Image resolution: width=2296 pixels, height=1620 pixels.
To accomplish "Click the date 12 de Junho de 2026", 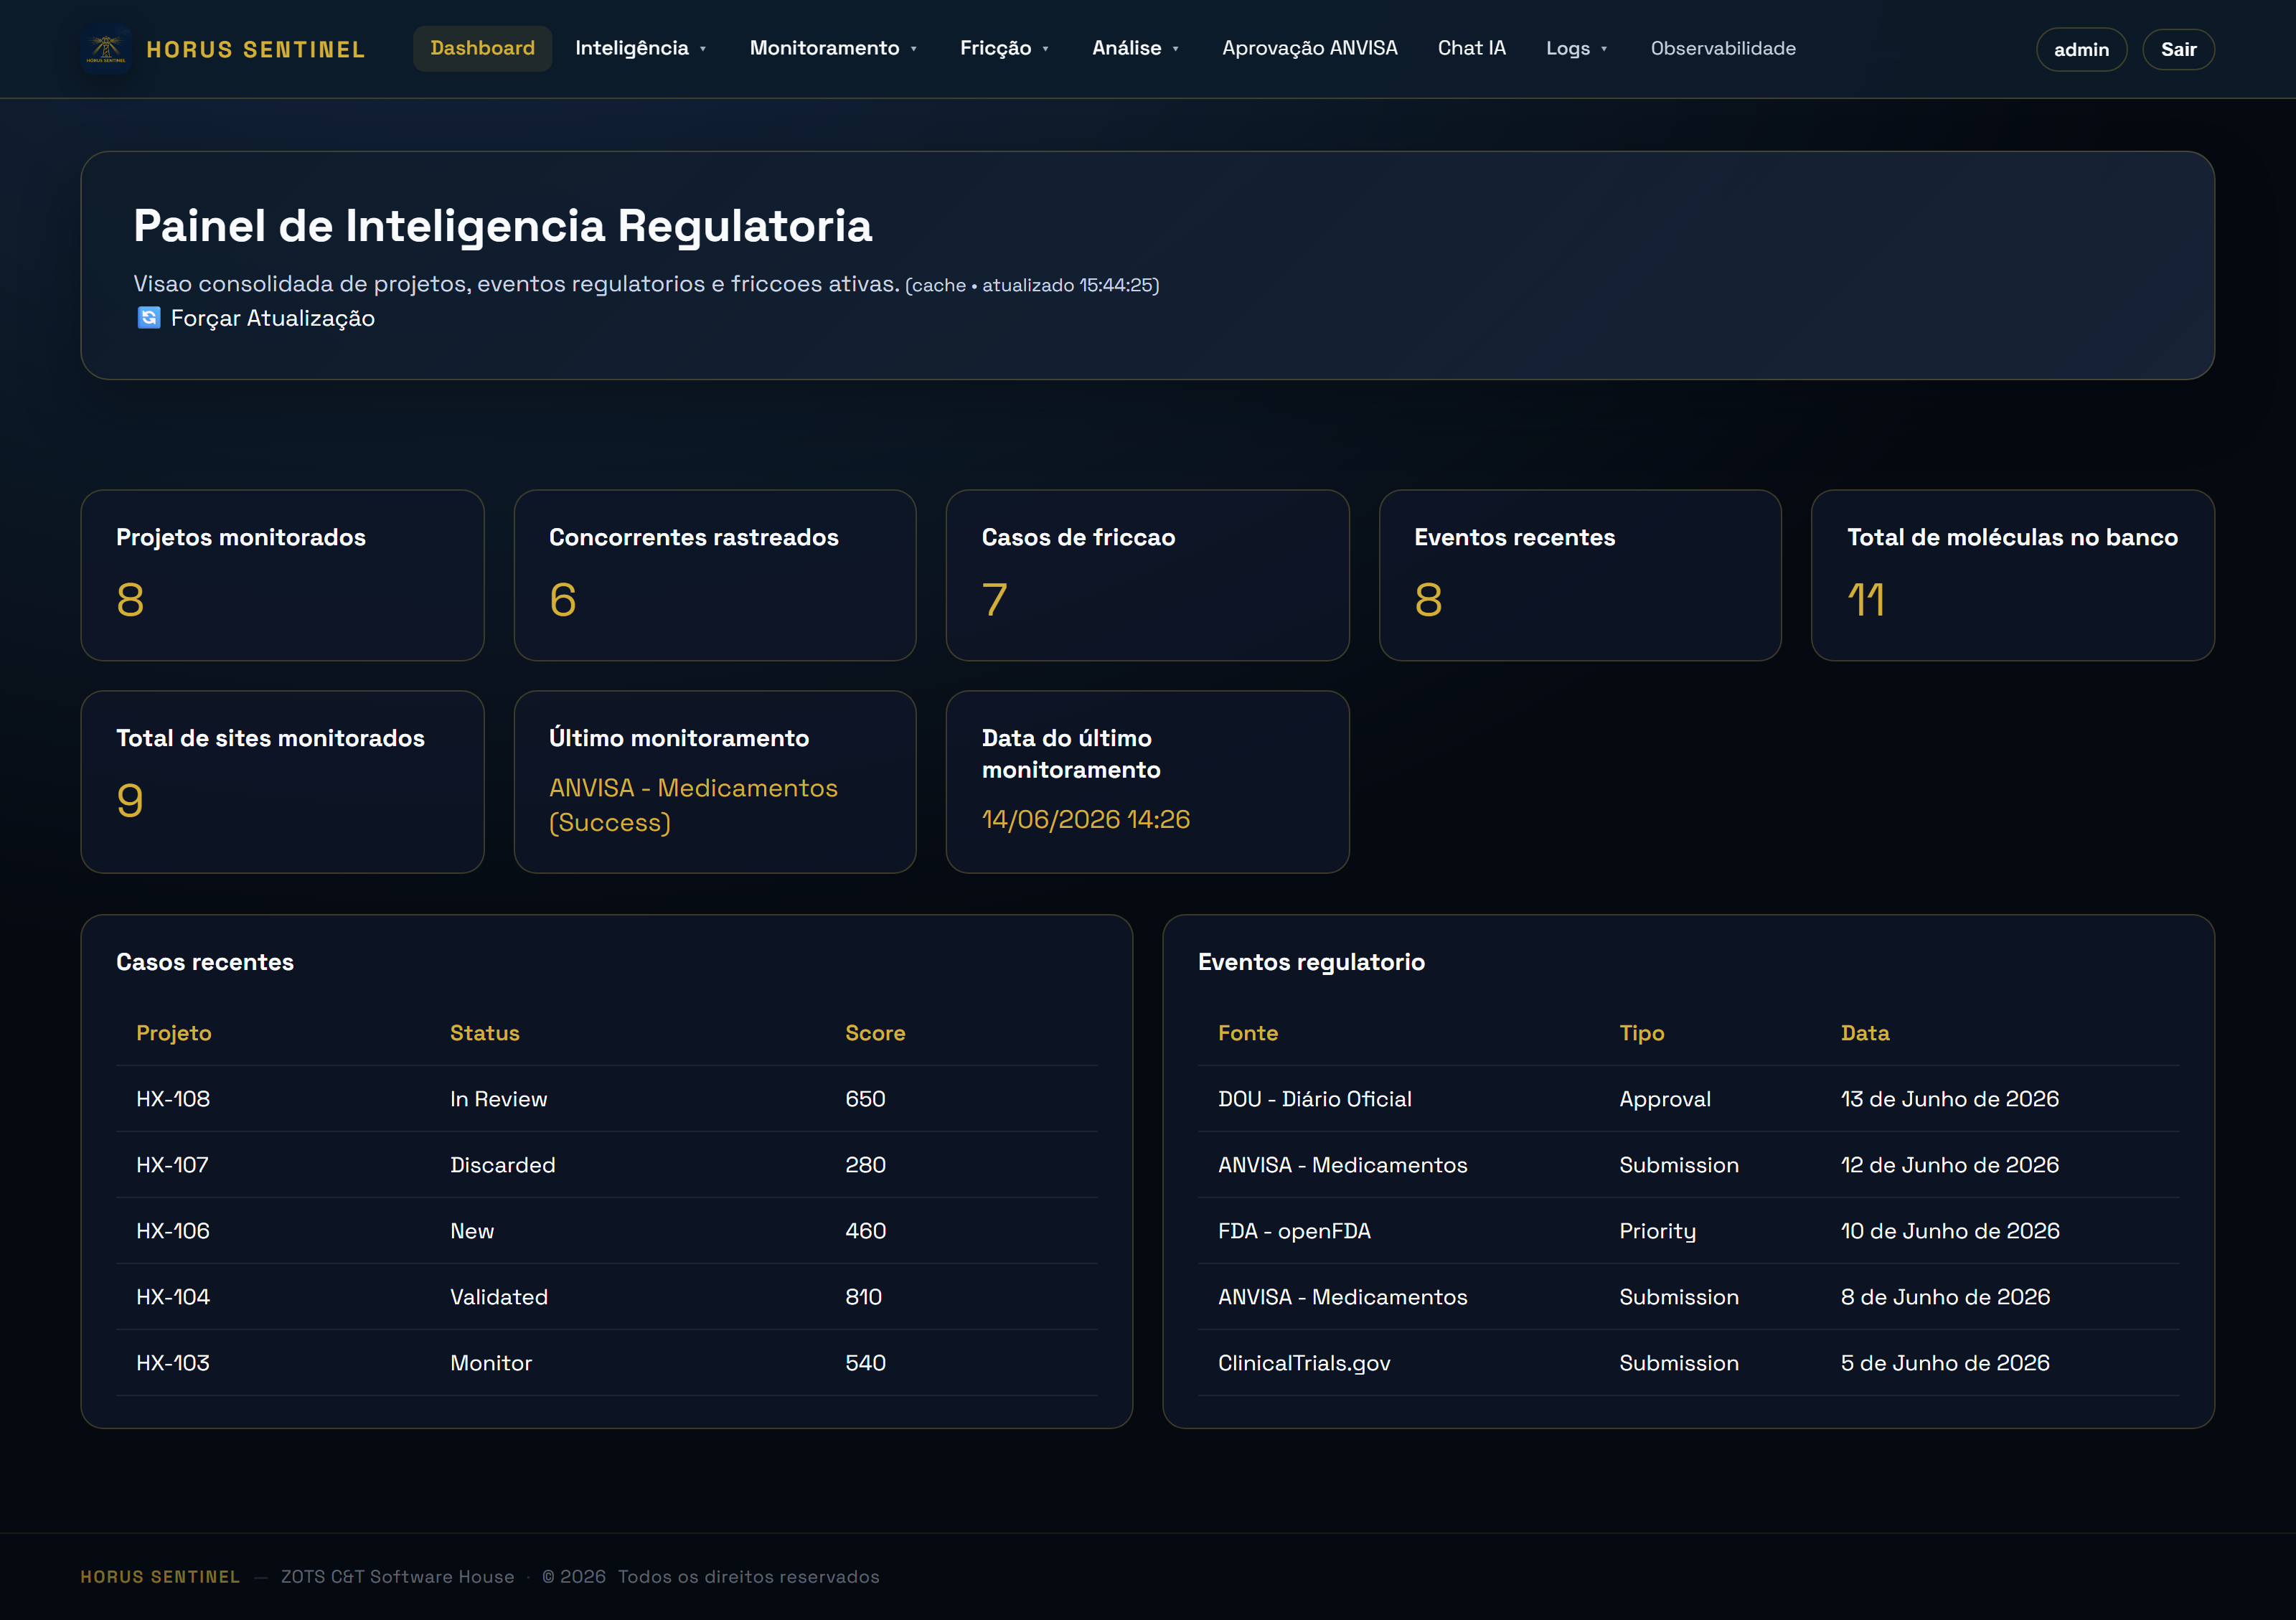I will pyautogui.click(x=1950, y=1165).
